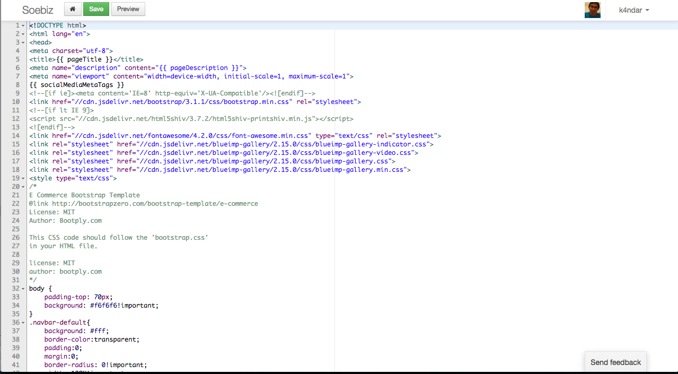Open Send feedback panel
Viewport: 678px width, 374px height.
click(x=615, y=362)
